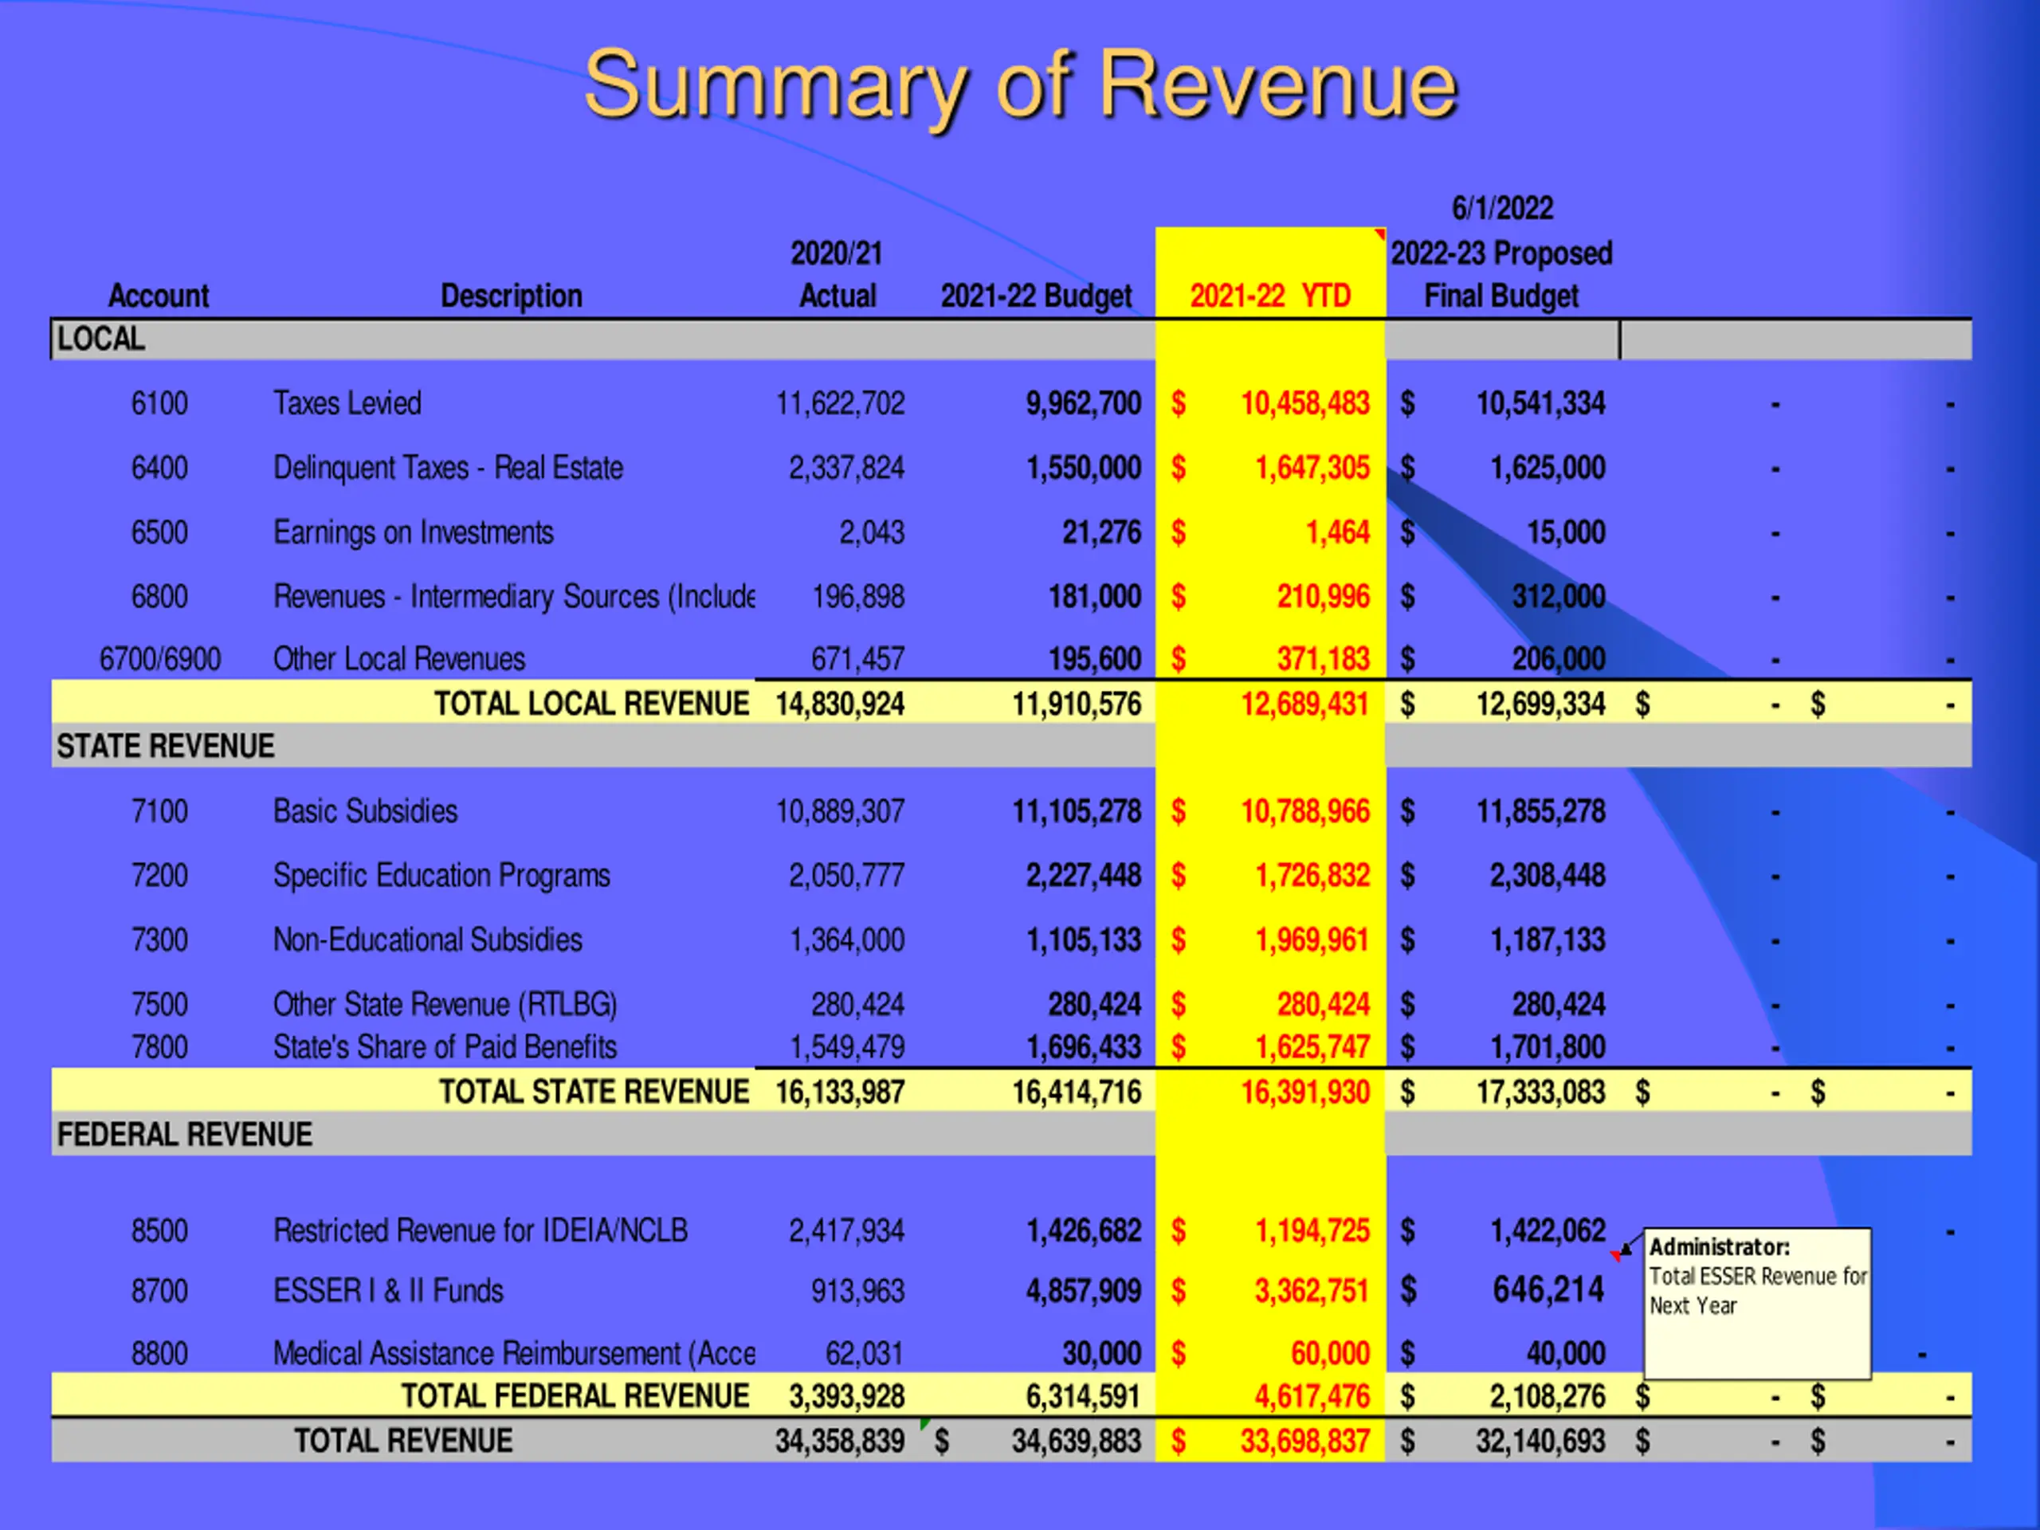Click the 'TOTAL REVENUE' label
This screenshot has width=2040, height=1530.
pyautogui.click(x=403, y=1442)
